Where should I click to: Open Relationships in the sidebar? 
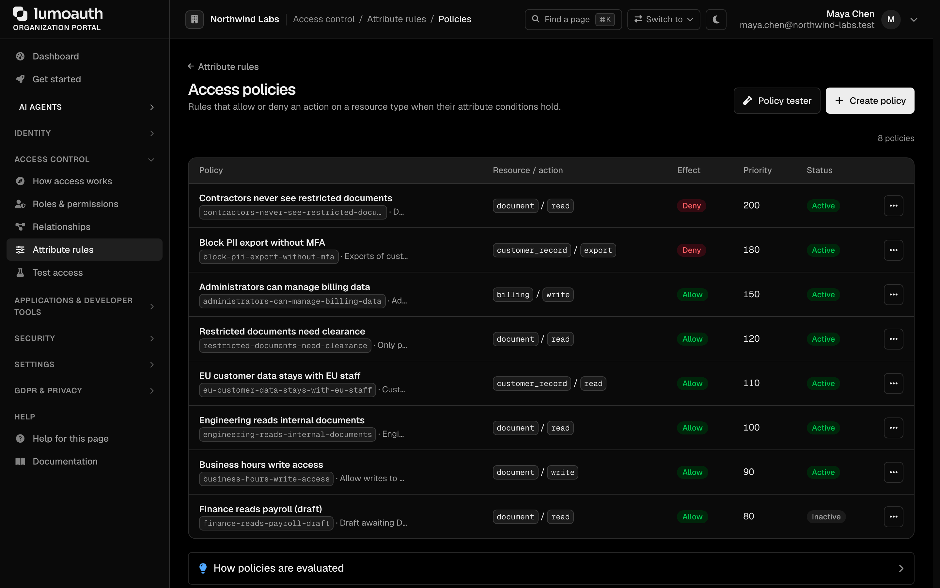pos(85,227)
